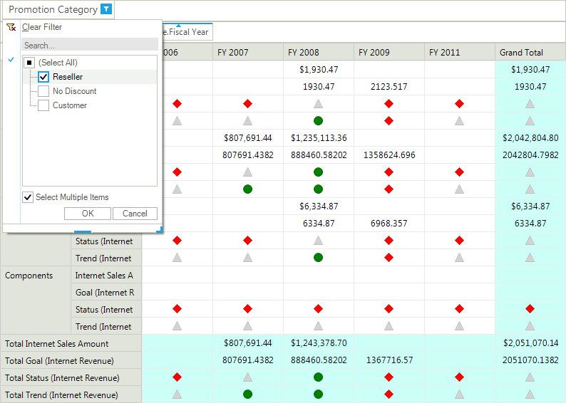Click the filter Search box

click(x=90, y=46)
